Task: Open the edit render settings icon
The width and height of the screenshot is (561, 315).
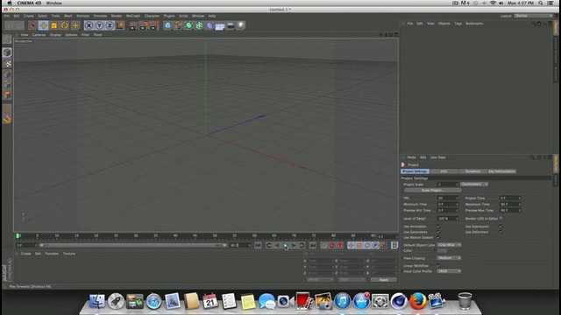Action: coord(154,25)
